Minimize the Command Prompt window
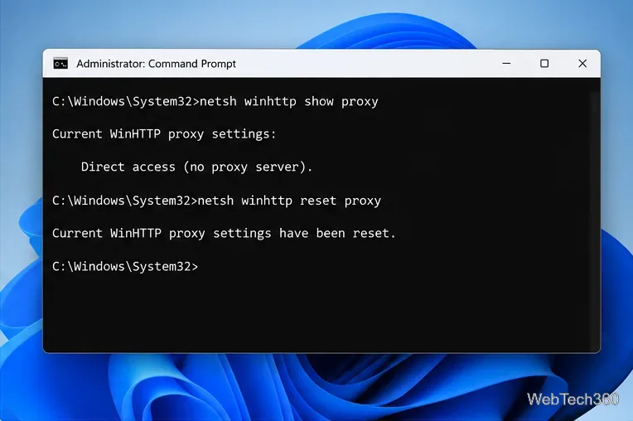 (x=506, y=63)
